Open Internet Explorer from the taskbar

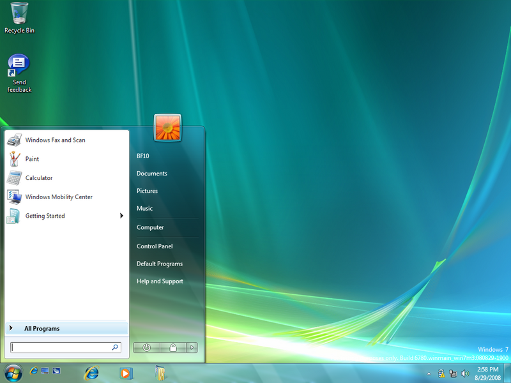coord(92,372)
